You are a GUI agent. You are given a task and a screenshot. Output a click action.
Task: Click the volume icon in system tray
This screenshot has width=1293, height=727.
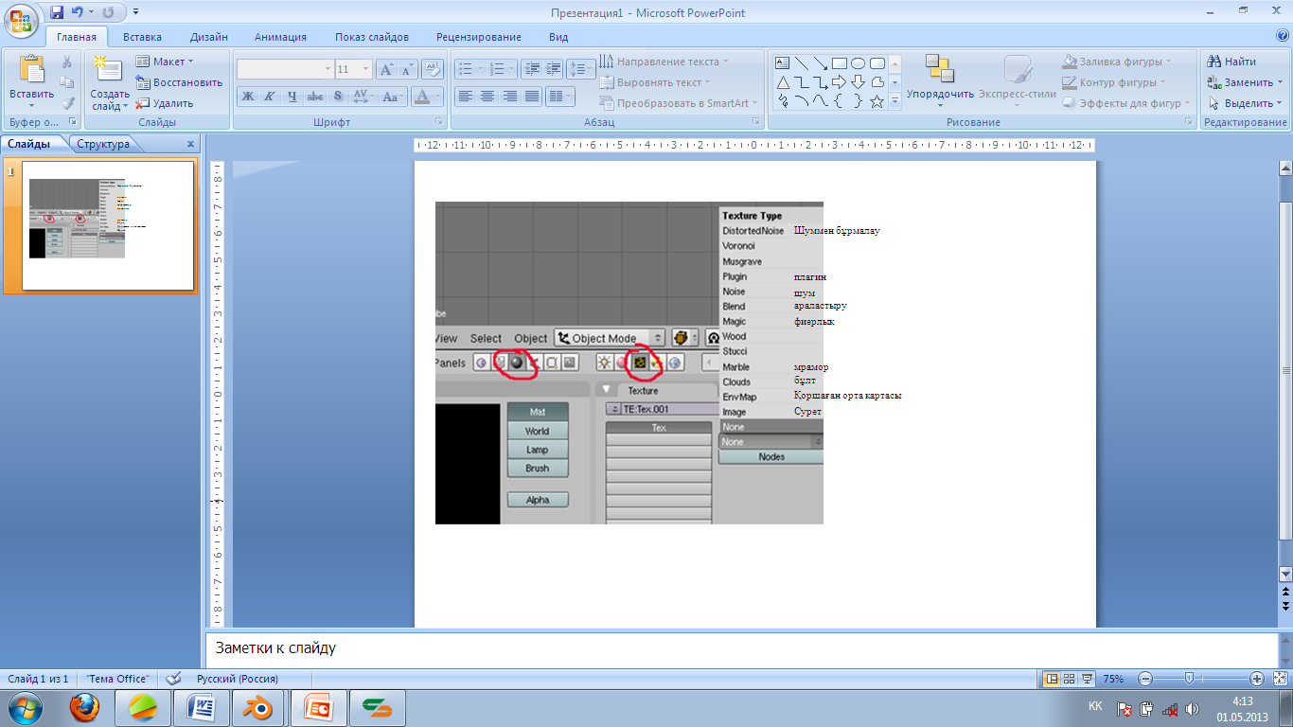point(1192,708)
